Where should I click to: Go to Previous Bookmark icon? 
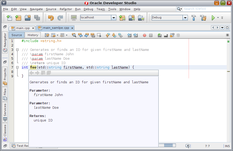coord(108,35)
